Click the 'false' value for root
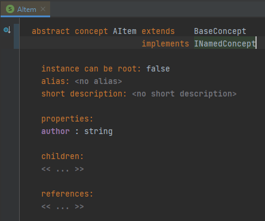This screenshot has width=265, height=221. pyautogui.click(x=158, y=69)
